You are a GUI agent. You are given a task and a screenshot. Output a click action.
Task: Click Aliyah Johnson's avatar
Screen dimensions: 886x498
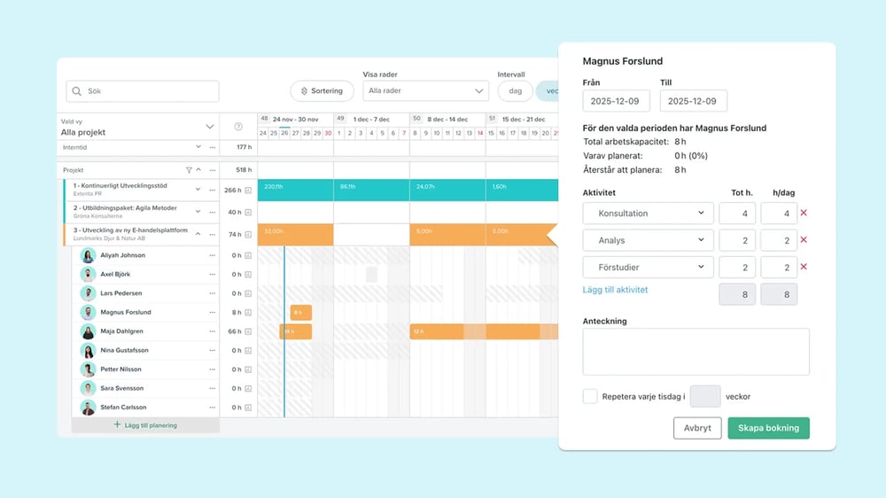tap(88, 255)
